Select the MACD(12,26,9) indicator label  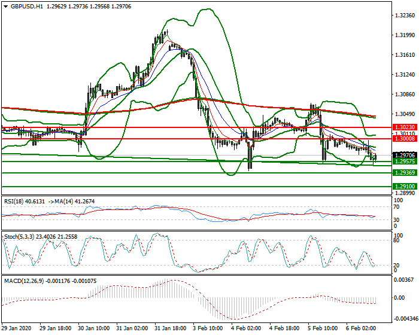[x=24, y=281]
